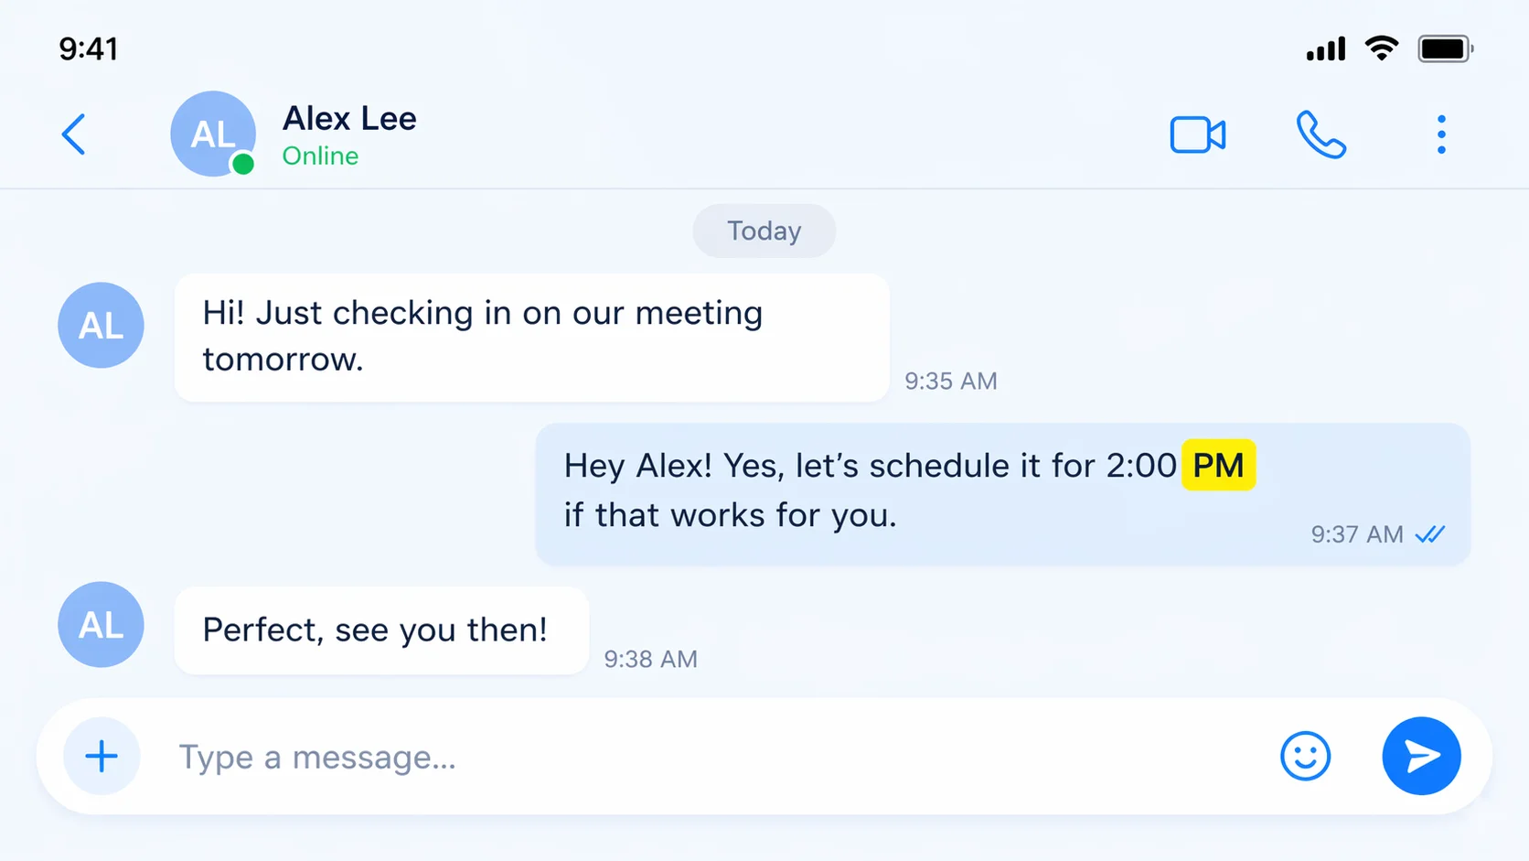Click Alex Lee's avatar in the header
This screenshot has height=861, width=1529.
(x=213, y=134)
